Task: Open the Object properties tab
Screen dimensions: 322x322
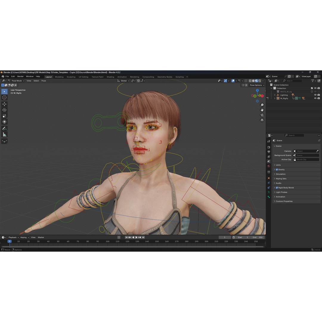Action: pyautogui.click(x=269, y=178)
